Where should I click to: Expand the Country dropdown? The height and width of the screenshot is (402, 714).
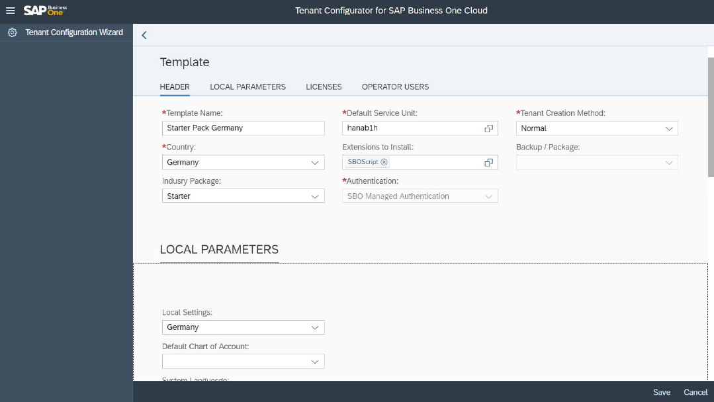tap(315, 163)
